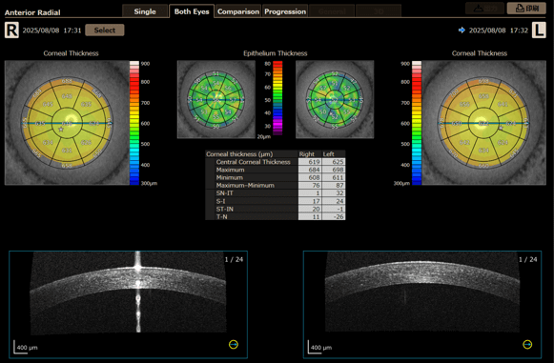Click the S-I row label
This screenshot has height=363, width=554.
tap(220, 201)
